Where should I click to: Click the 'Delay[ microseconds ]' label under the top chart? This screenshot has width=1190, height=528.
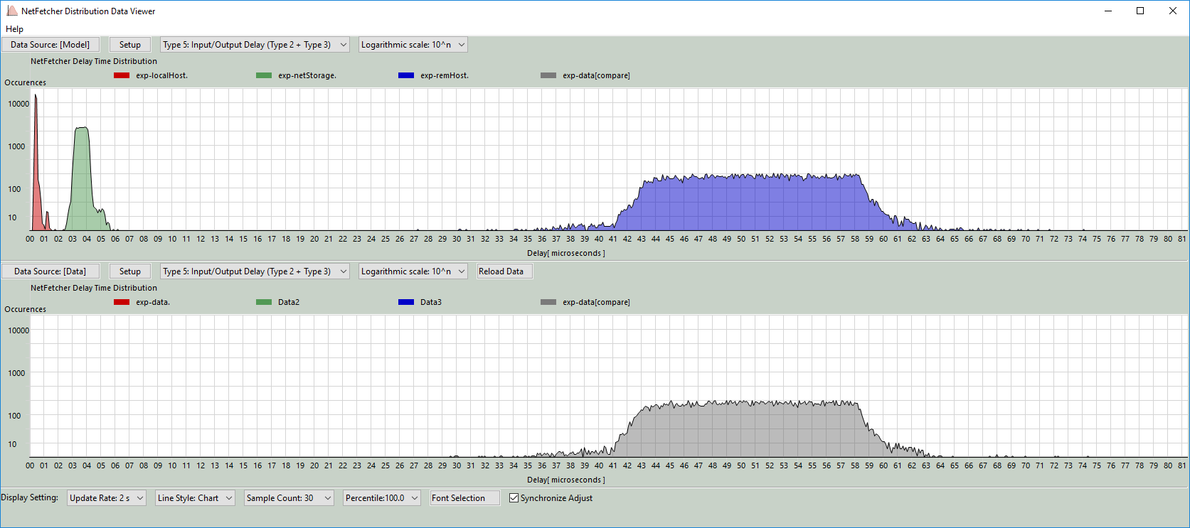pyautogui.click(x=566, y=253)
